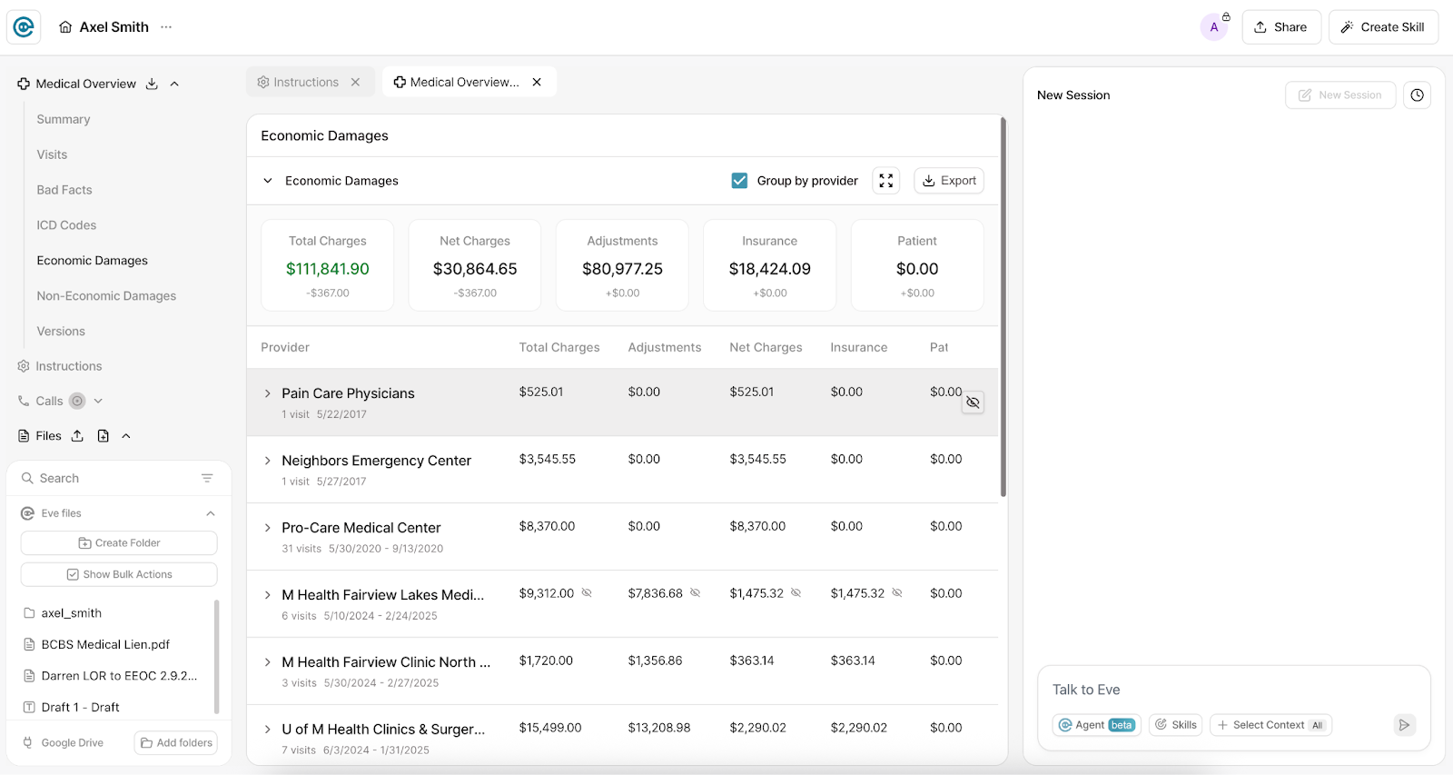The width and height of the screenshot is (1453, 775).
Task: Open the search filter icon
Action: 207,478
